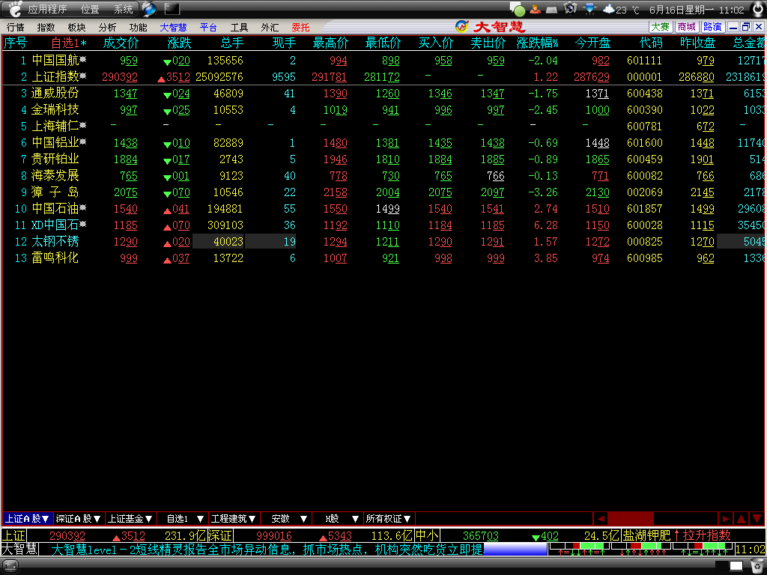The height and width of the screenshot is (575, 767).
Task: Open the 功能 menu
Action: click(138, 28)
